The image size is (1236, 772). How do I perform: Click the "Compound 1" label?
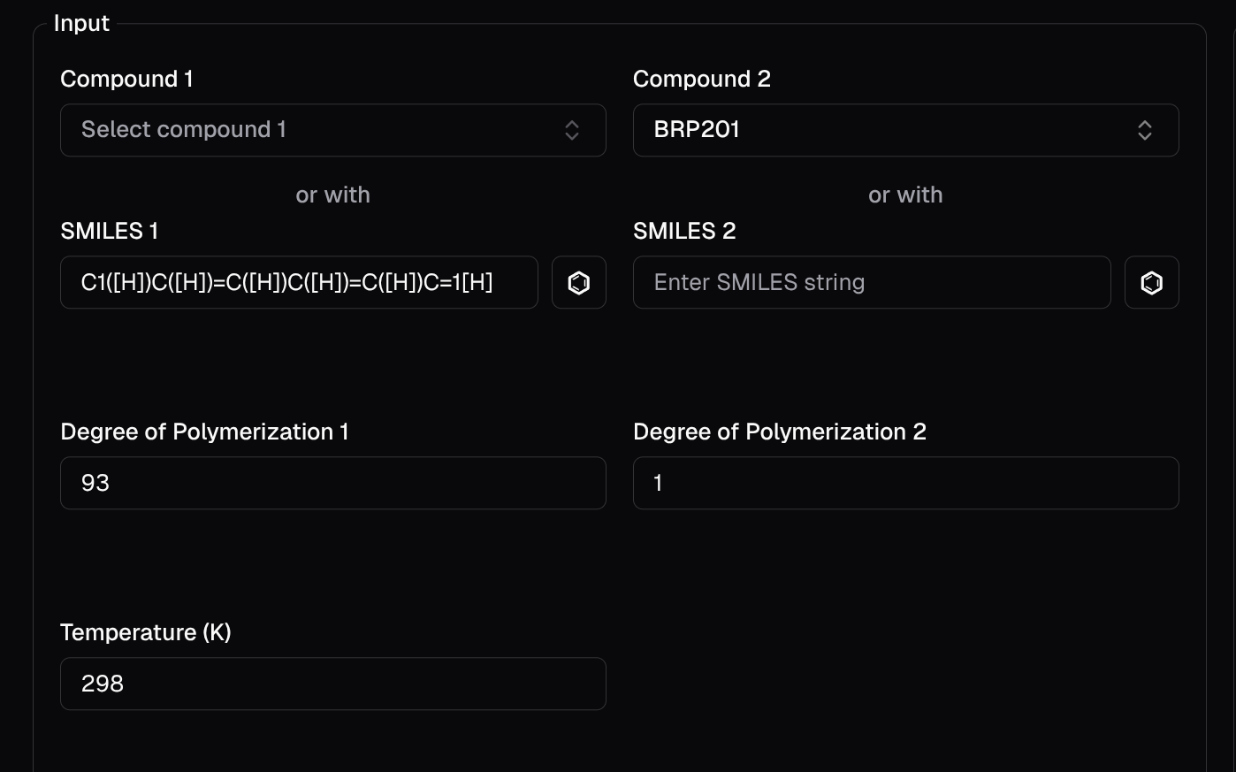point(126,79)
